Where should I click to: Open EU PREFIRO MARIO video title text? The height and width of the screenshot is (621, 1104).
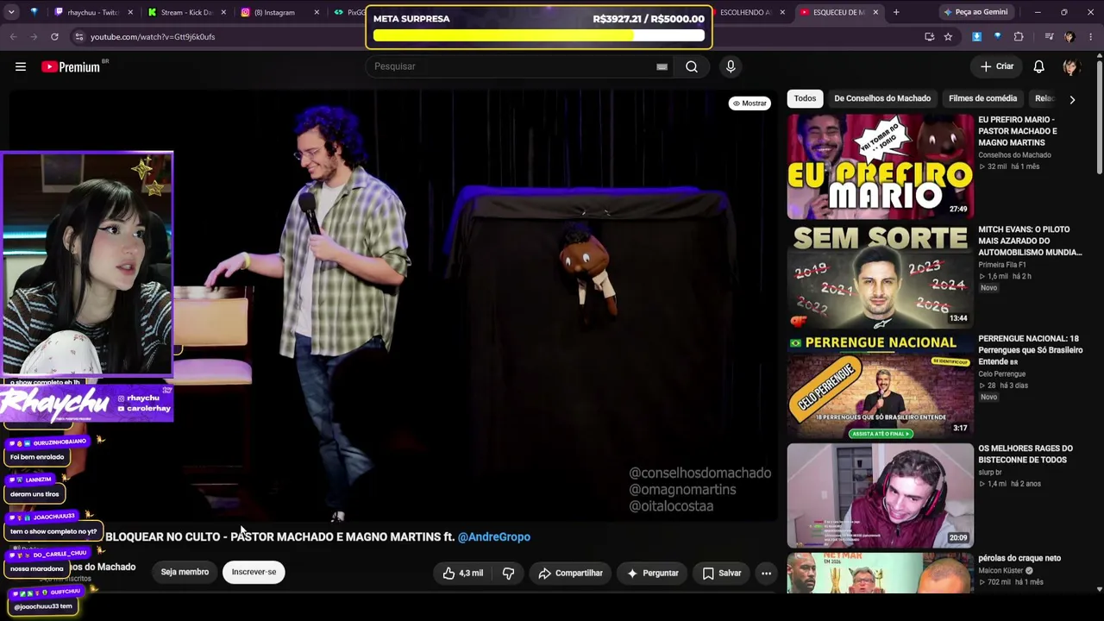point(1018,131)
